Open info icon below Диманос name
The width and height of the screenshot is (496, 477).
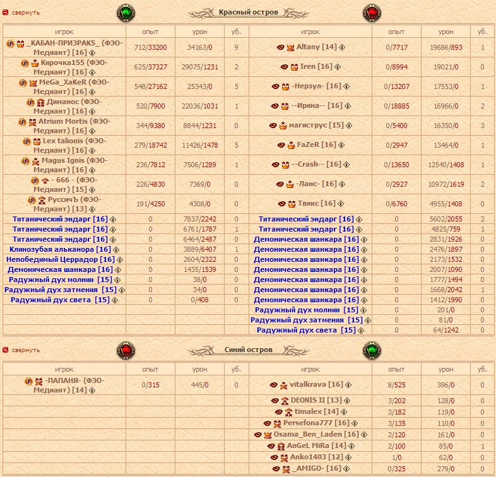click(92, 111)
